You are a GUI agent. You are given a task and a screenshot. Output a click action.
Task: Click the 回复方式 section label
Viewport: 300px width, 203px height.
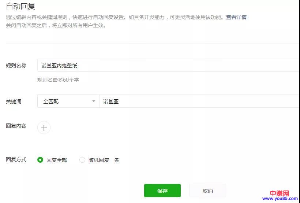click(x=16, y=159)
